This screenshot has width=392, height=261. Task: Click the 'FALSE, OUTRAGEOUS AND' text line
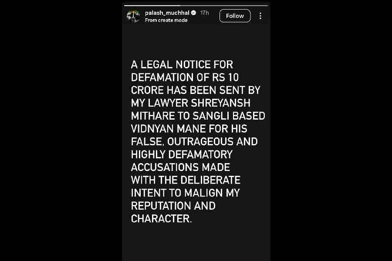coord(194,142)
